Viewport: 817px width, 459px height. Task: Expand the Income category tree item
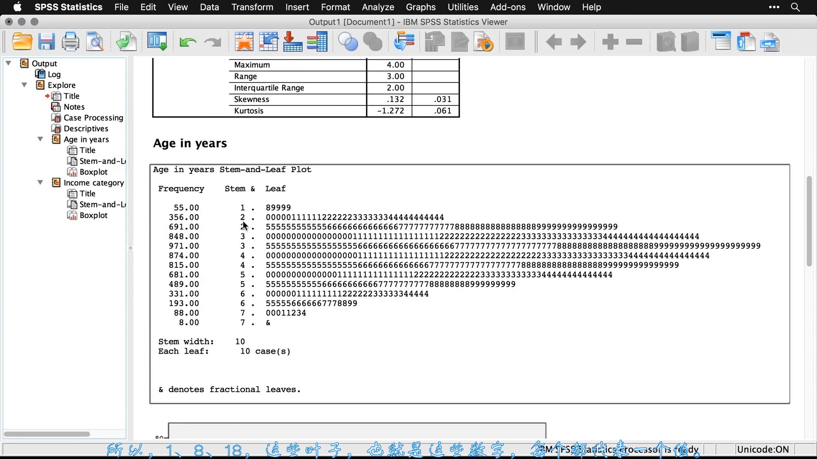pyautogui.click(x=40, y=182)
